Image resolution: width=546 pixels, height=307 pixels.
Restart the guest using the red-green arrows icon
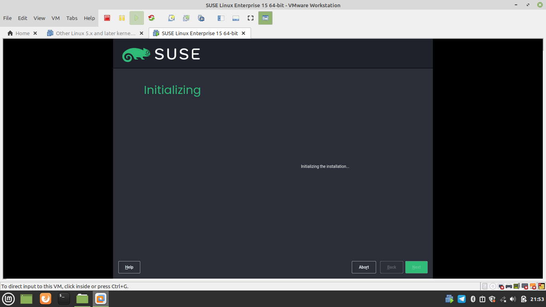tap(151, 18)
